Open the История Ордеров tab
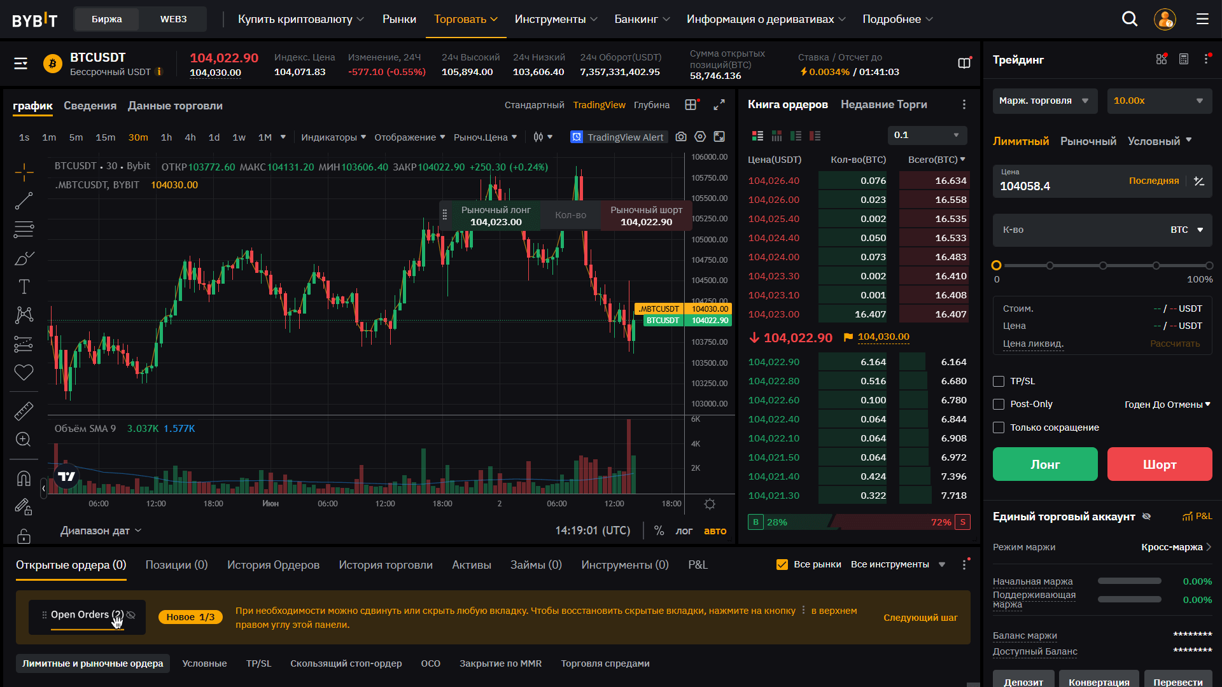The height and width of the screenshot is (687, 1222). (273, 565)
